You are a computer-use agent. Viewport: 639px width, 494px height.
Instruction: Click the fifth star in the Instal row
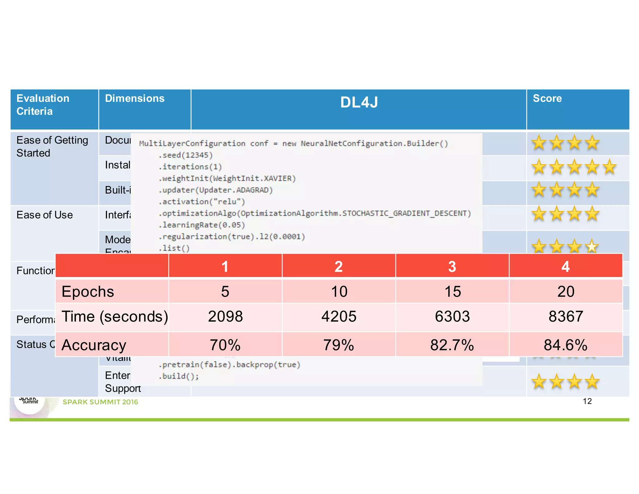(x=610, y=167)
